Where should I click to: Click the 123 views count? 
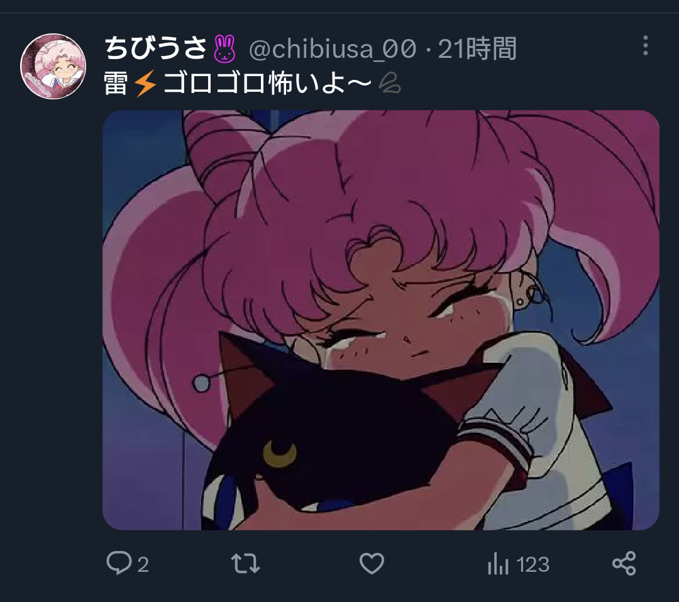[x=533, y=565]
